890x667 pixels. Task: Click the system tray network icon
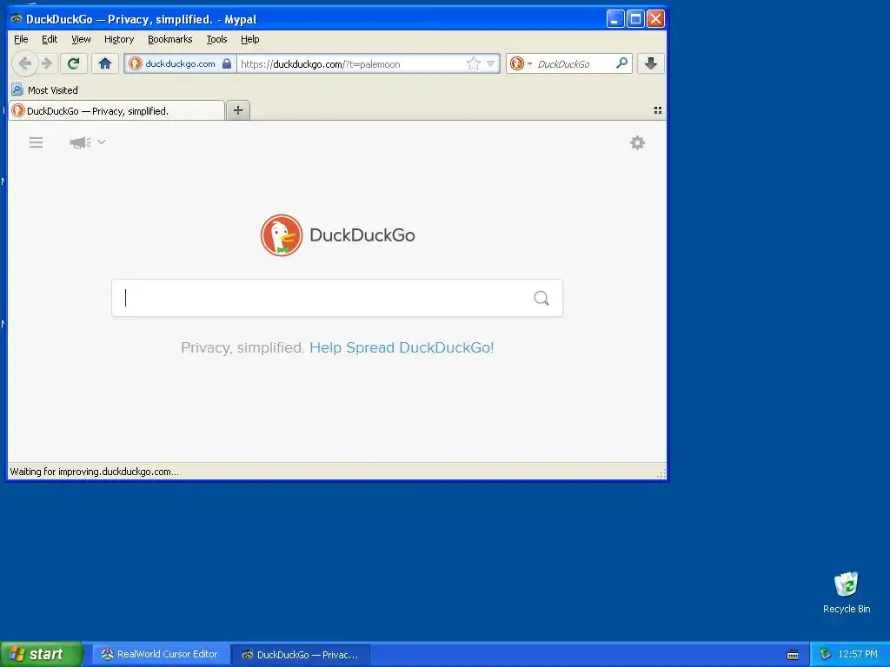pyautogui.click(x=825, y=654)
